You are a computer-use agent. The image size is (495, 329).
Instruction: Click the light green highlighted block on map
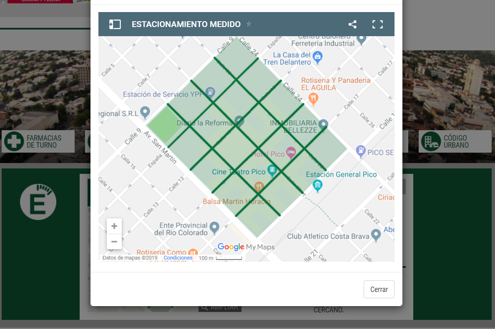pos(164,124)
